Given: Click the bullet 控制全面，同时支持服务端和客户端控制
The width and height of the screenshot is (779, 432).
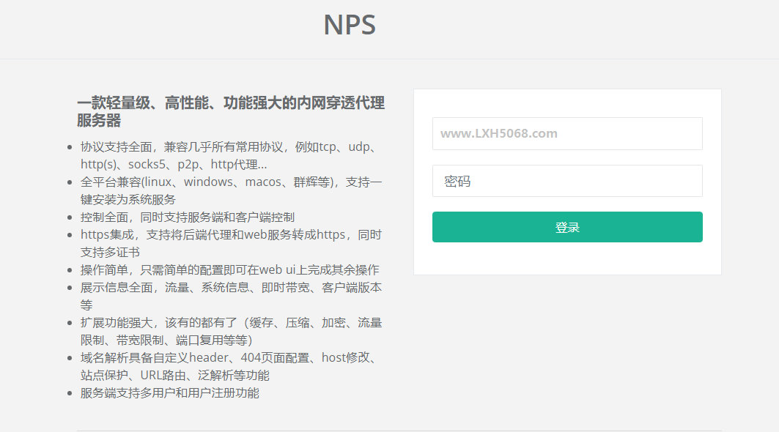Looking at the screenshot, I should pos(188,217).
